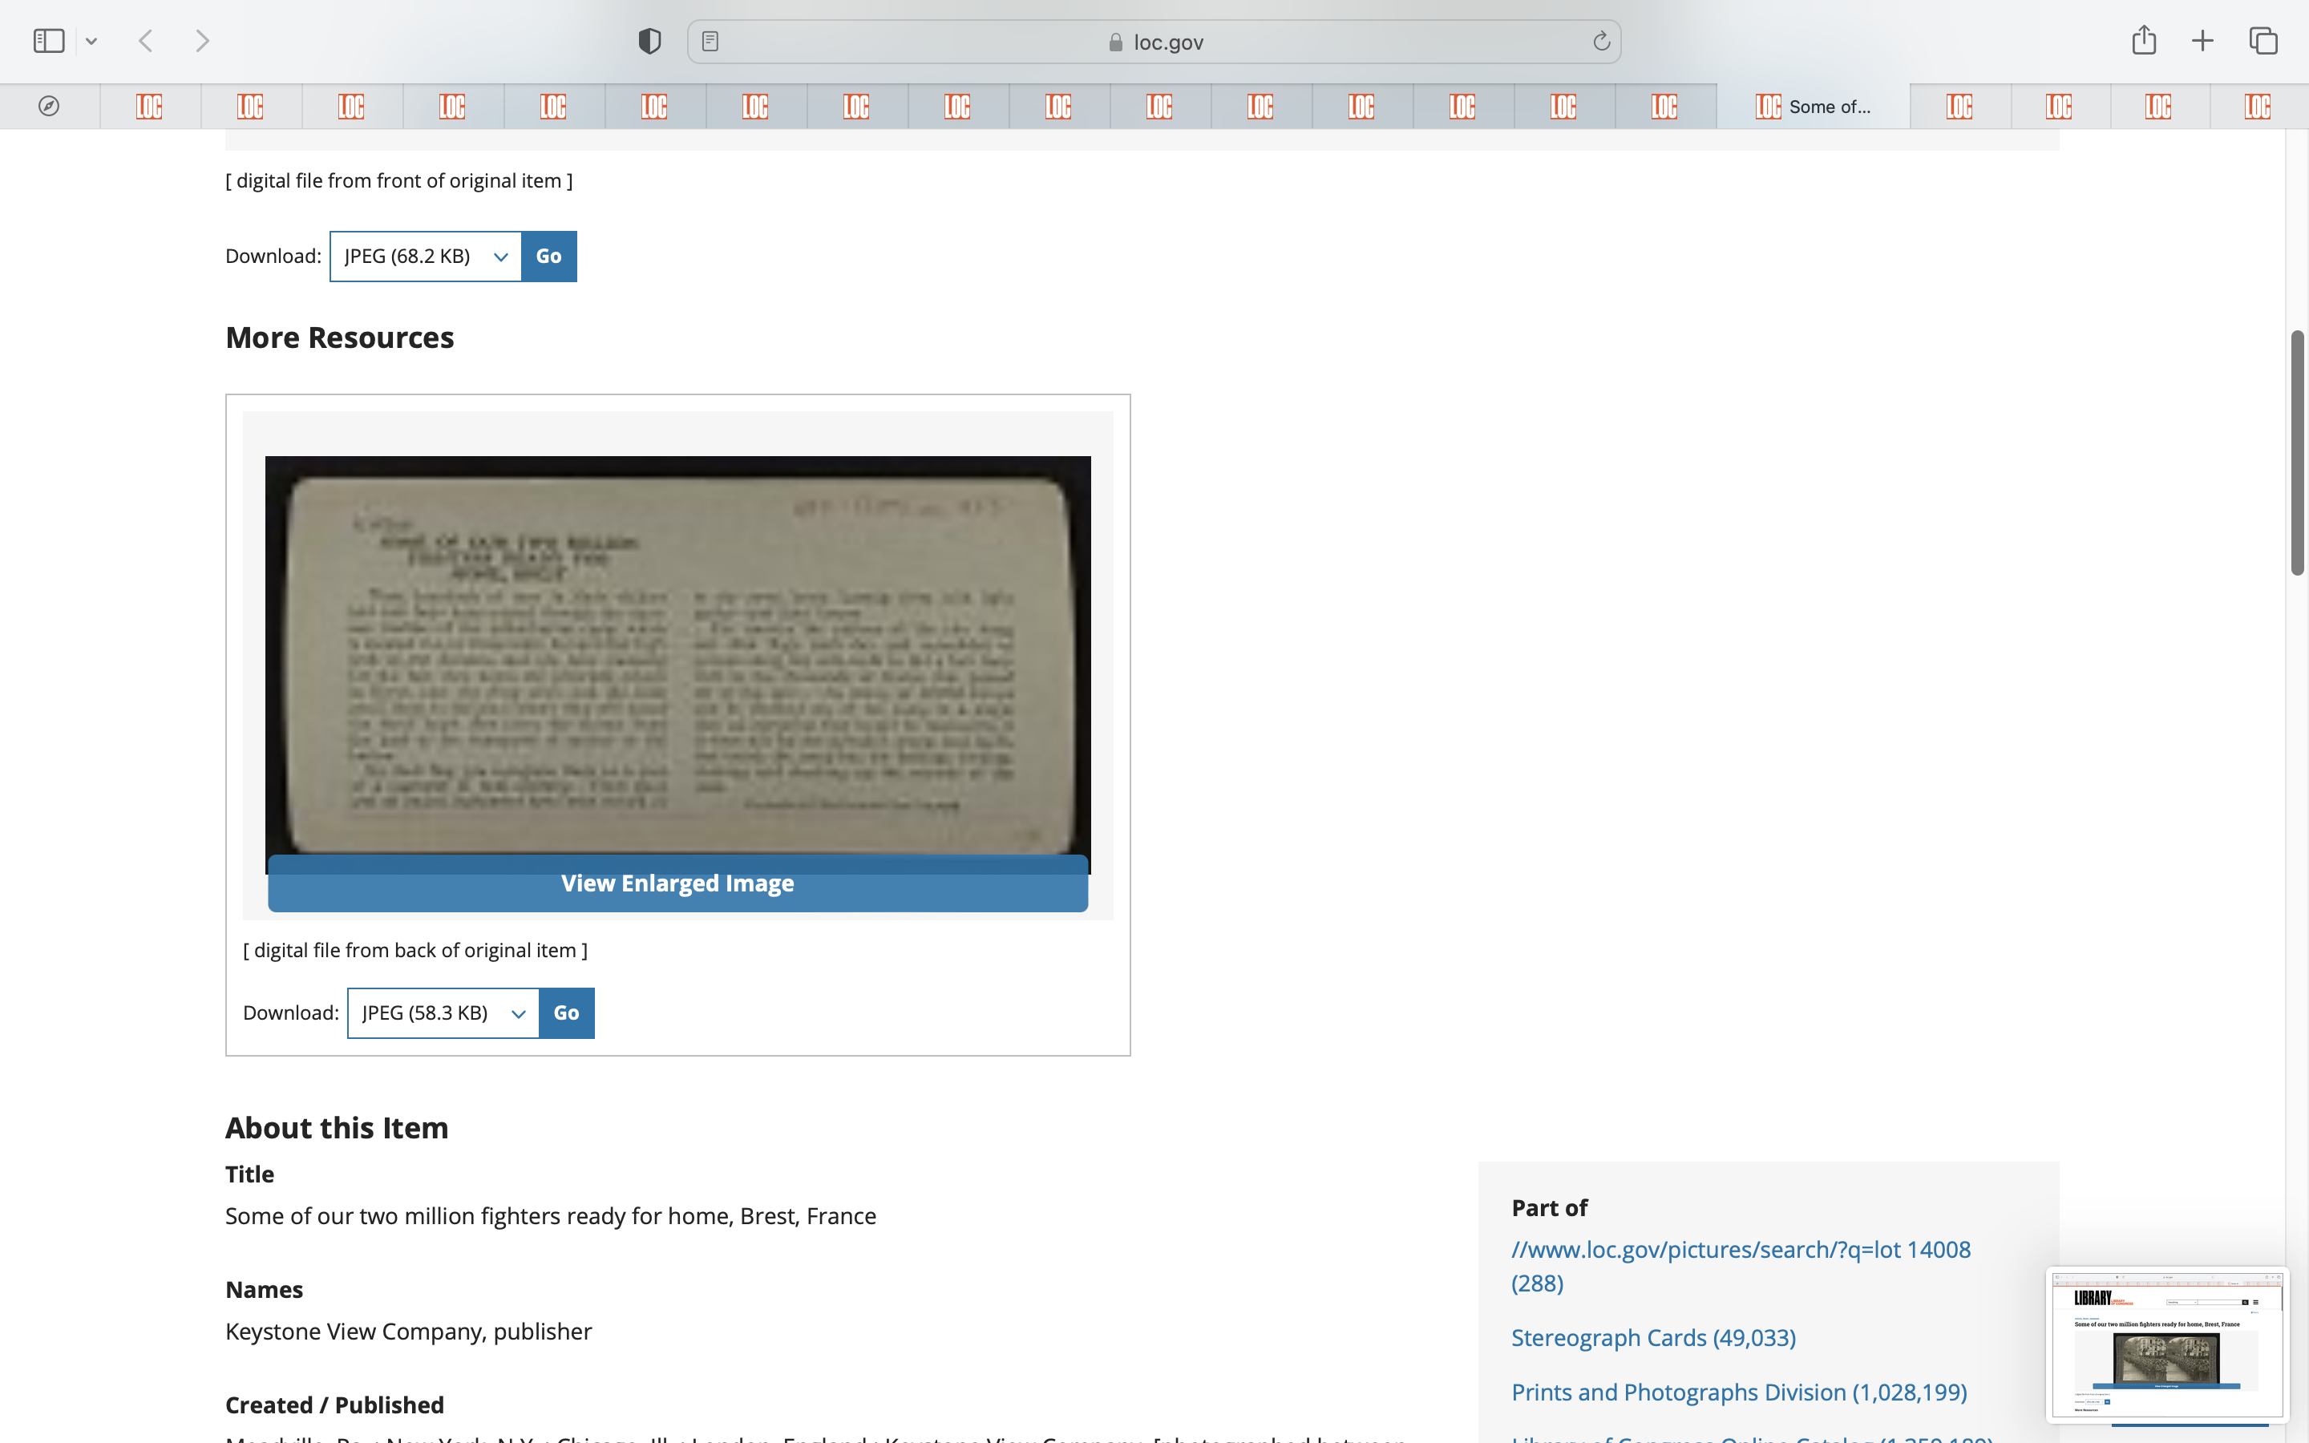
Task: Open the Share icon in toolbar
Action: pos(2144,41)
